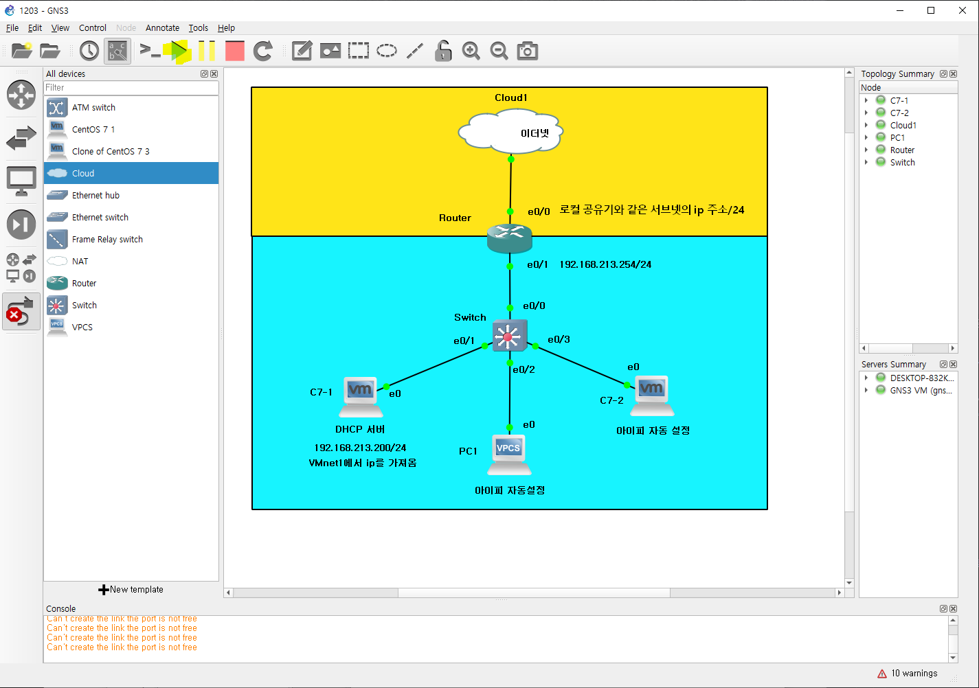The image size is (979, 688).
Task: Open the File menu
Action: pyautogui.click(x=12, y=28)
